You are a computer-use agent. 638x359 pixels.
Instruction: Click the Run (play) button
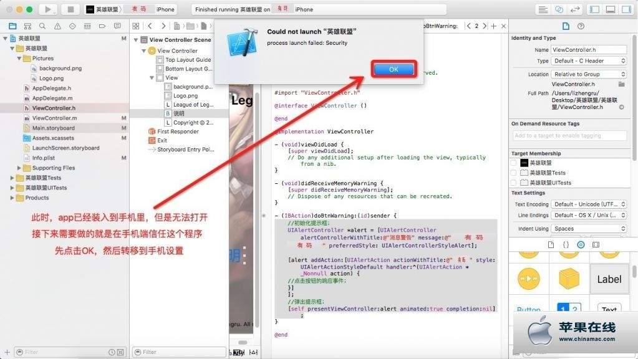click(x=47, y=9)
